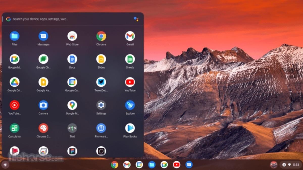
Task: Launch the Explore app
Action: [x=130, y=105]
